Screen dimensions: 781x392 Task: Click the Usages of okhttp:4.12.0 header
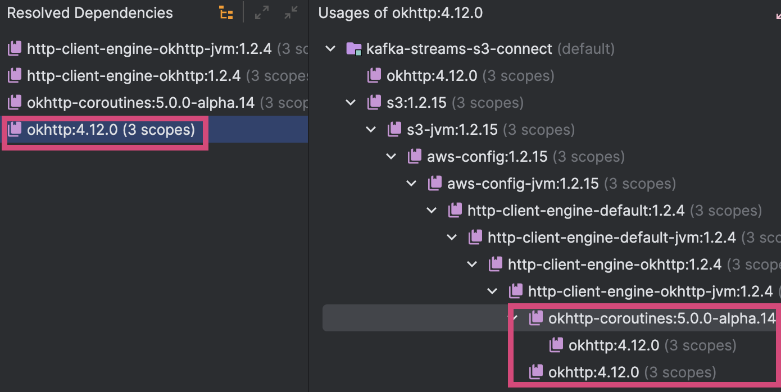point(400,13)
